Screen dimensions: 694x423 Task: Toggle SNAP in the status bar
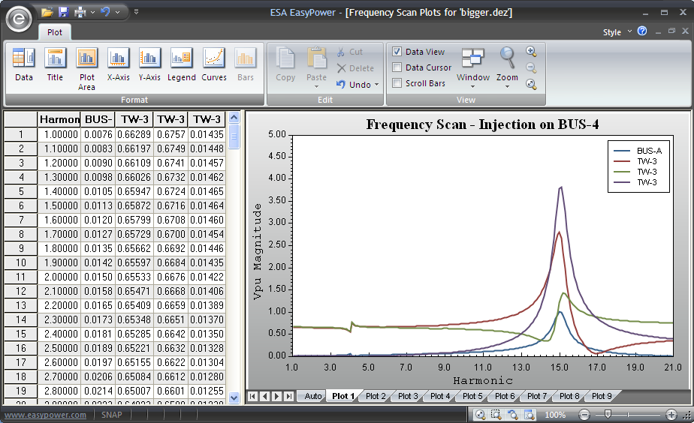[x=111, y=415]
